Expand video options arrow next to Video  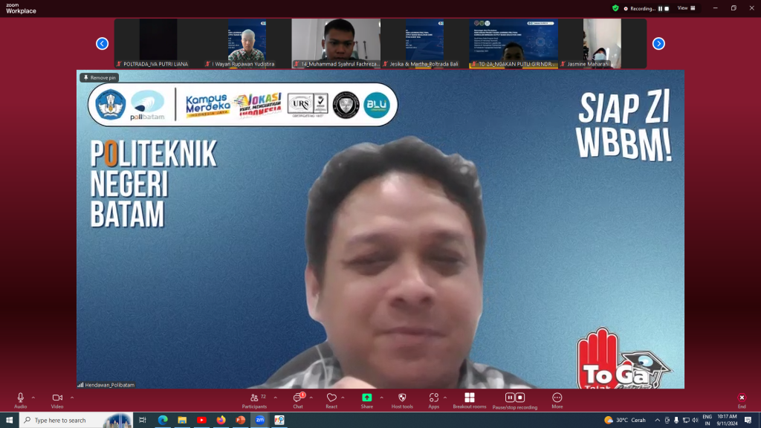pyautogui.click(x=72, y=398)
